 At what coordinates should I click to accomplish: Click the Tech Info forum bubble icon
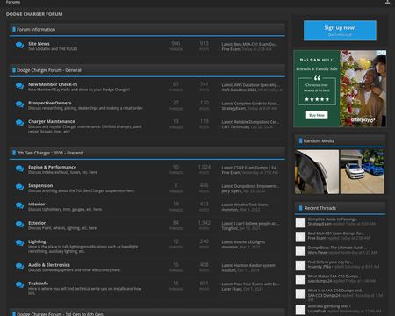19,285
